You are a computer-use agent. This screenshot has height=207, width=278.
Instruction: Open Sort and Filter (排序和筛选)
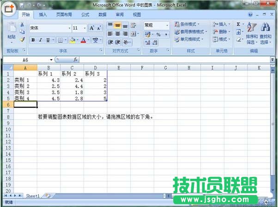[x=252, y=33]
